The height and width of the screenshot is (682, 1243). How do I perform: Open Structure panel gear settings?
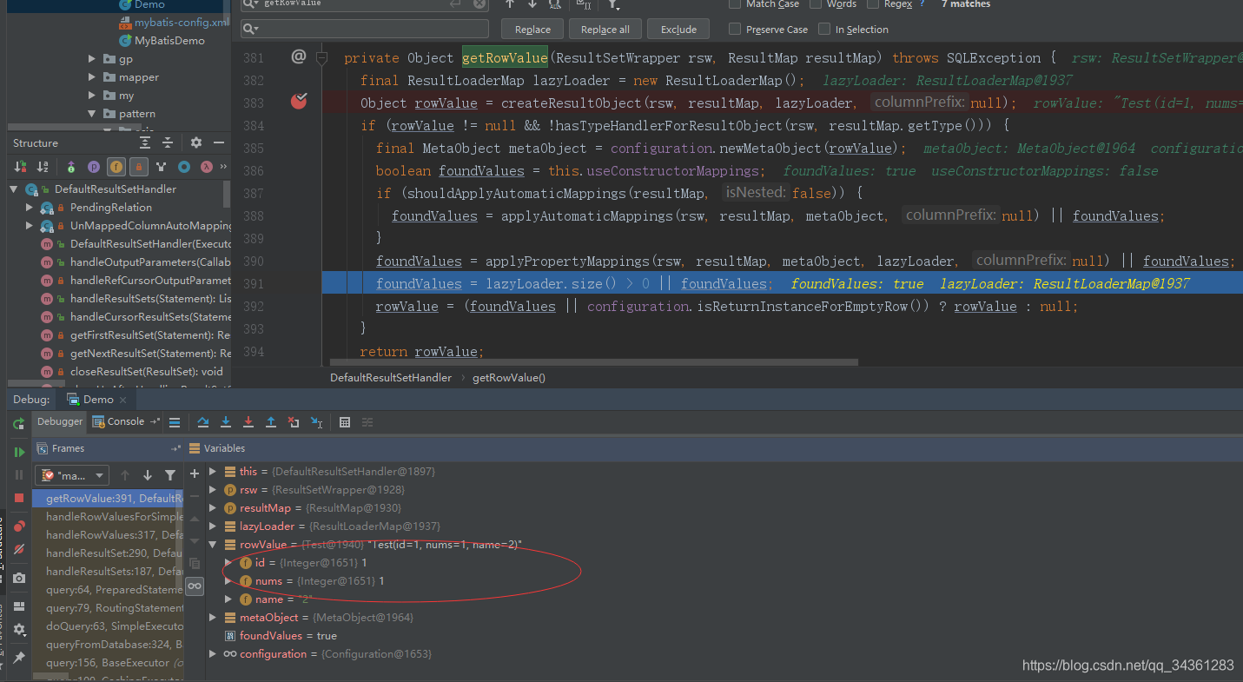pyautogui.click(x=196, y=142)
